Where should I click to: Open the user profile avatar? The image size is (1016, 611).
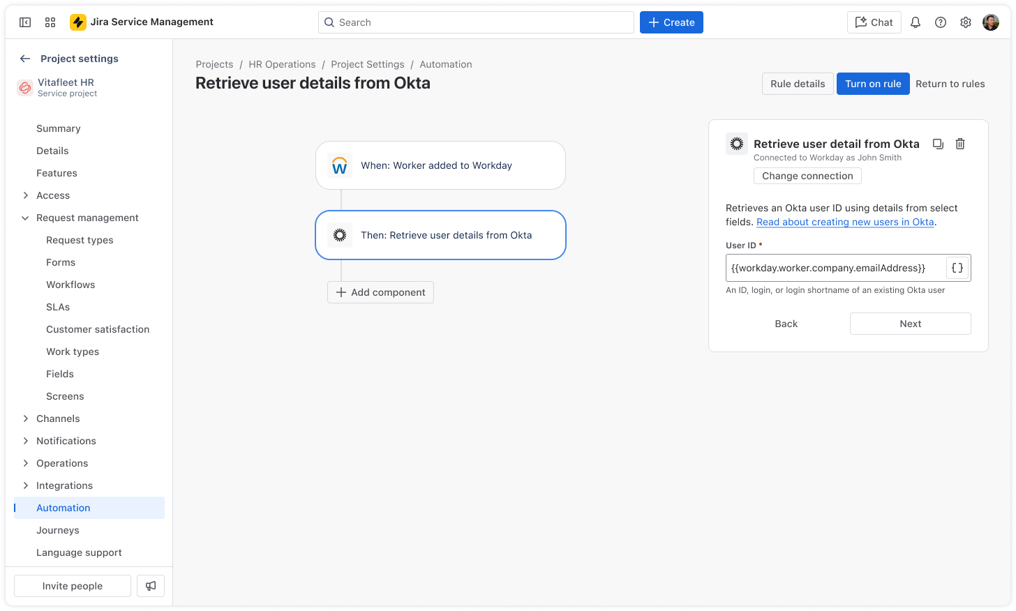(991, 22)
